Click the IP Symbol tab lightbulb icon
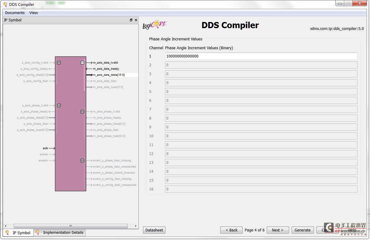The height and width of the screenshot is (240, 370). tap(7, 233)
